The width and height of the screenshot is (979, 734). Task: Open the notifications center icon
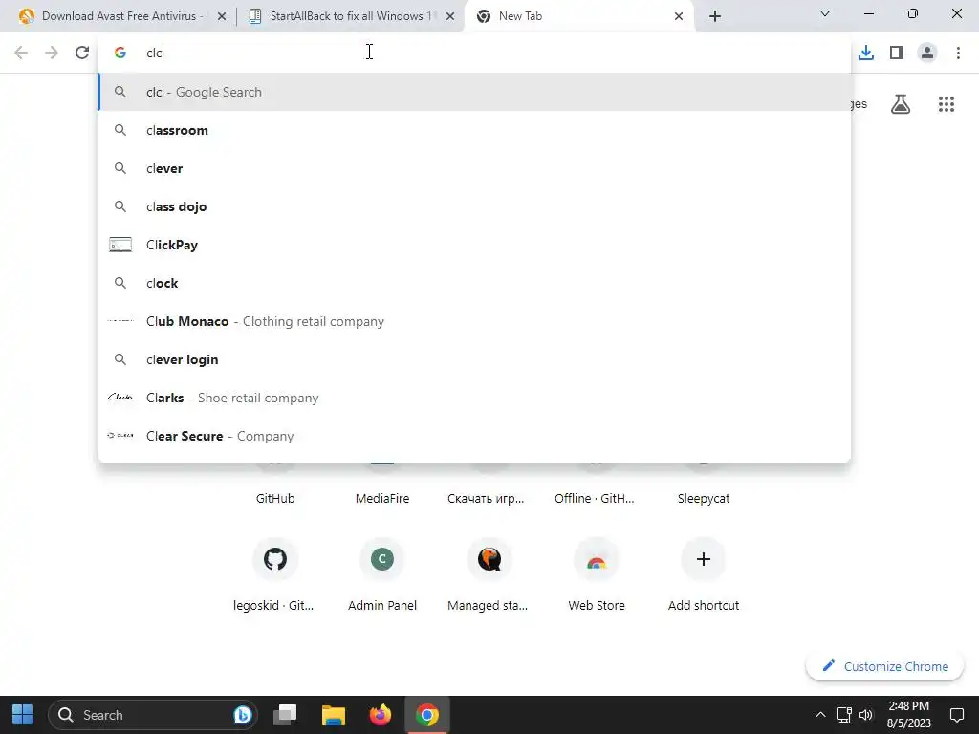point(956,715)
